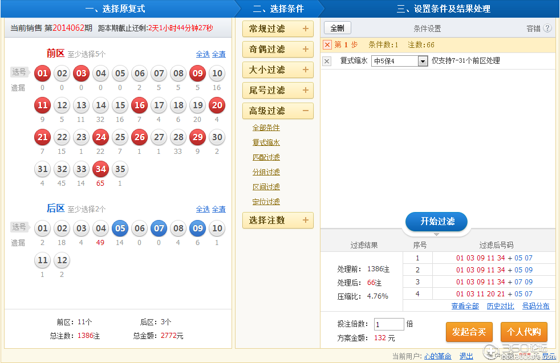Expand 常规过滤 section
Screen dimensions: 560x363
click(278, 29)
